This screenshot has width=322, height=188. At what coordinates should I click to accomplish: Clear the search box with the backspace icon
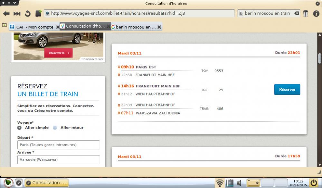pos(297,13)
